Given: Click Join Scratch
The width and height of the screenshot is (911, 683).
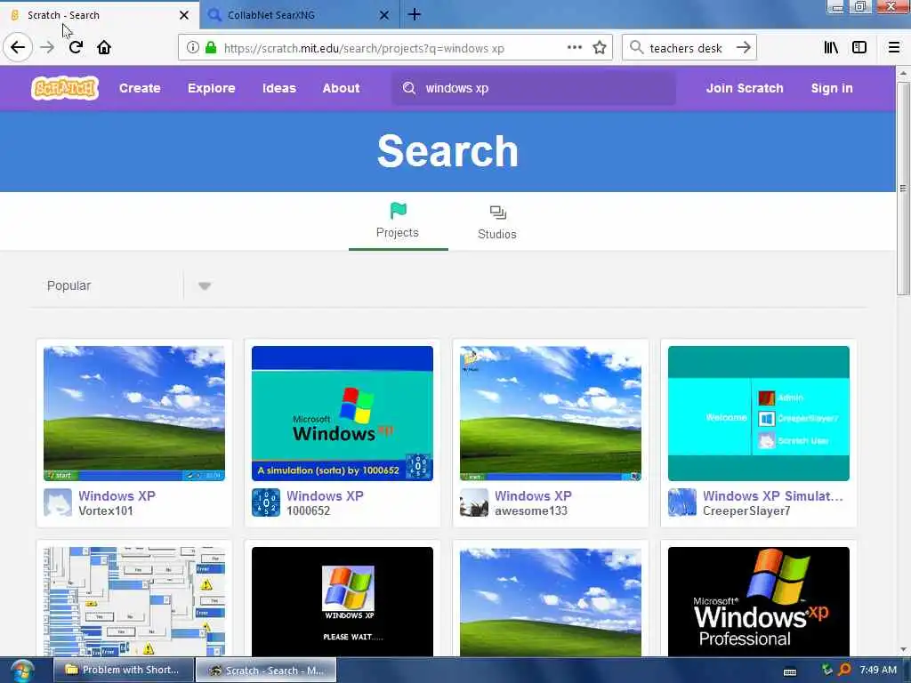Looking at the screenshot, I should 745,88.
